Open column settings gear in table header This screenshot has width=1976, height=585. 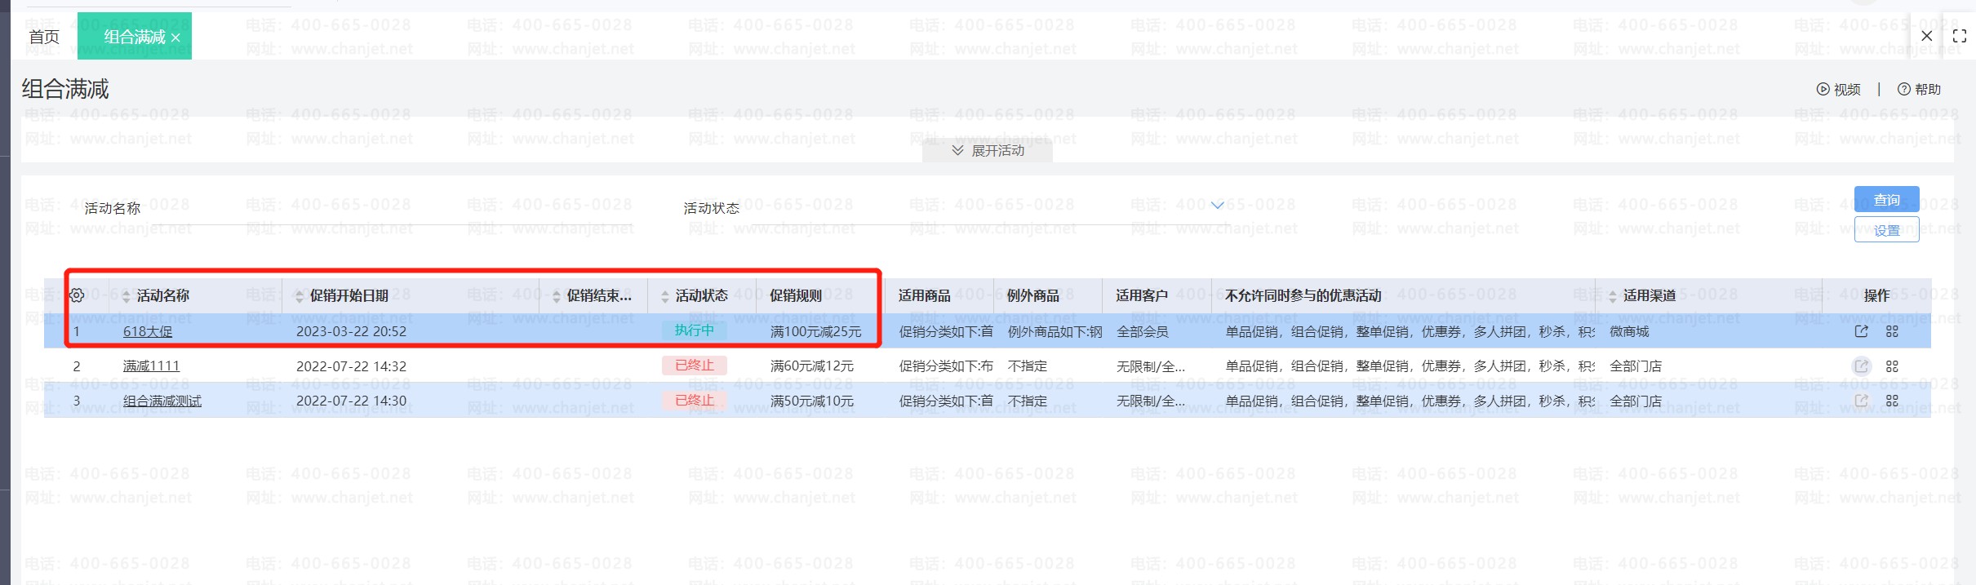click(77, 295)
